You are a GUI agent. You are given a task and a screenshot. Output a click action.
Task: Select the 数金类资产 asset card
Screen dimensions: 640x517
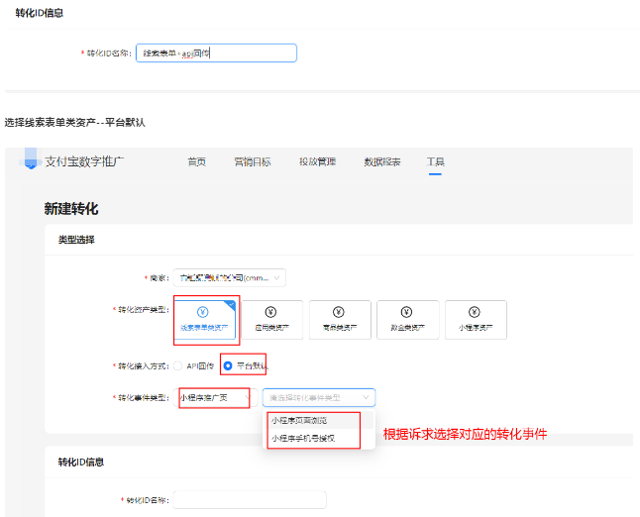tap(408, 320)
